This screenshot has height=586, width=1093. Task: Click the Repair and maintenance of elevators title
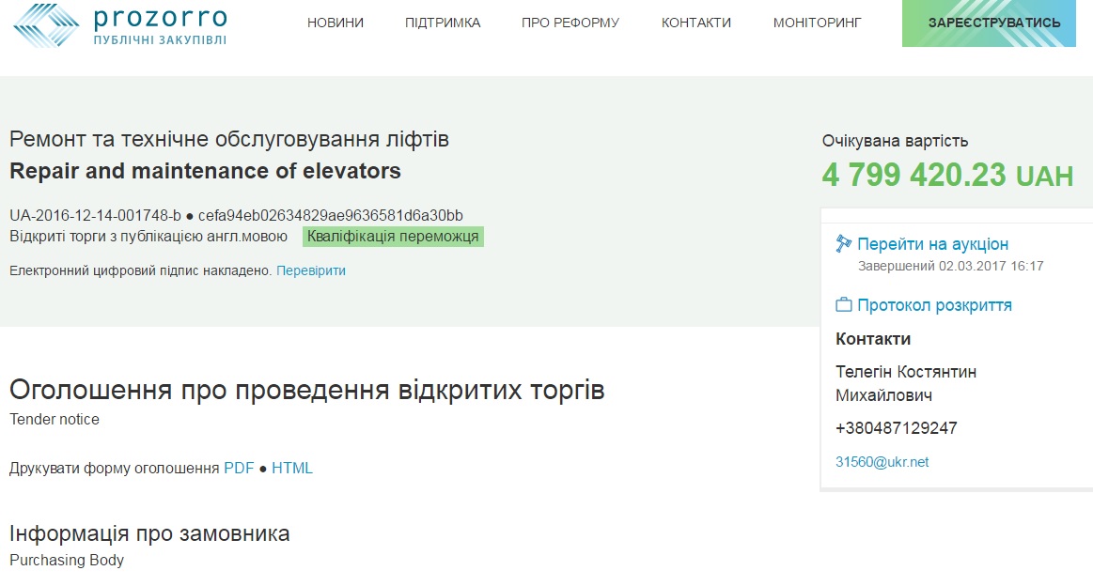coord(205,171)
